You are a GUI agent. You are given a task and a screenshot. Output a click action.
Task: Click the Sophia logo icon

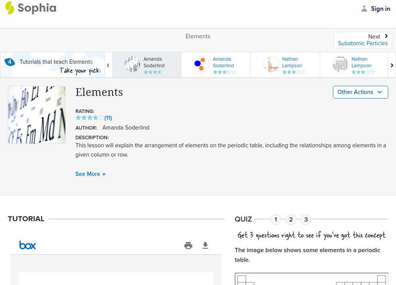point(10,8)
